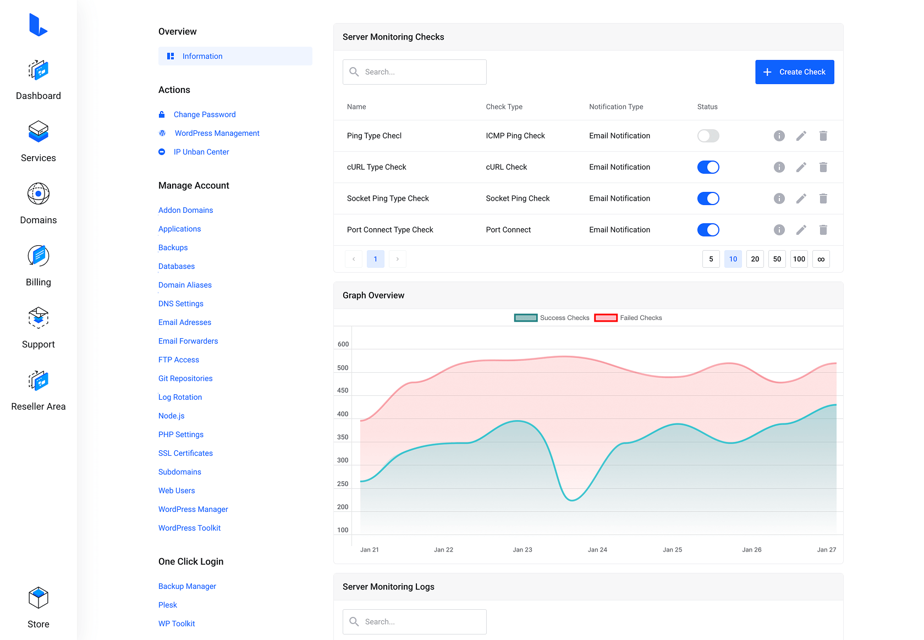Open Addon Domains link

185,210
